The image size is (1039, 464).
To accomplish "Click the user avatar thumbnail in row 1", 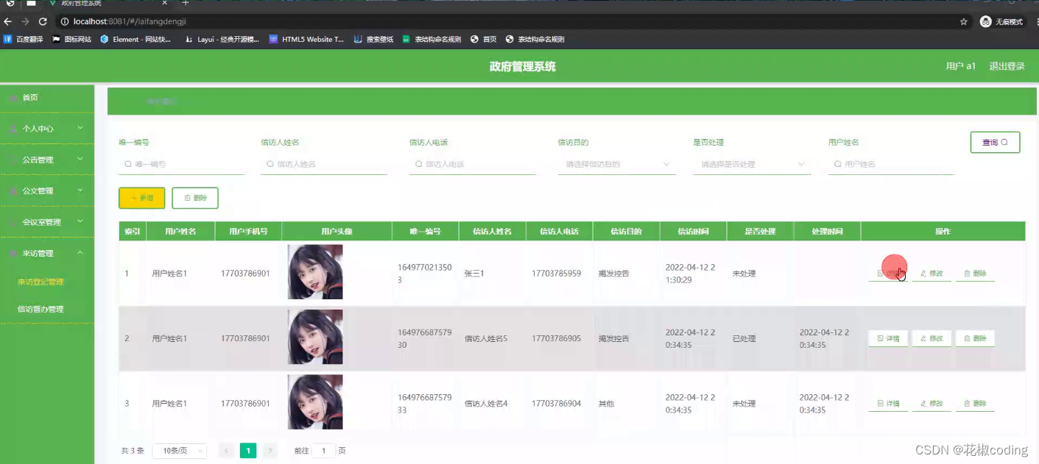I will point(314,272).
